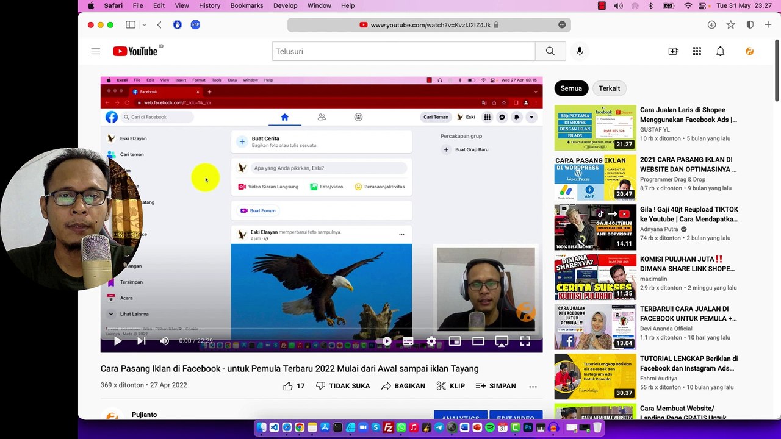
Task: Toggle the player autoplay switch
Action: click(384, 341)
